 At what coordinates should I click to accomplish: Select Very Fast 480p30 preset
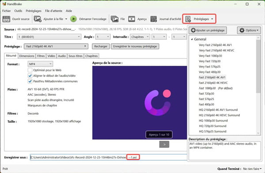[209, 72]
